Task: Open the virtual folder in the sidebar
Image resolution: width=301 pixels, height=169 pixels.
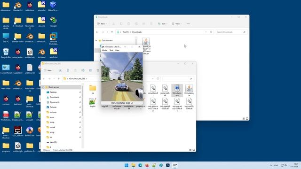Action: [x=52, y=127]
